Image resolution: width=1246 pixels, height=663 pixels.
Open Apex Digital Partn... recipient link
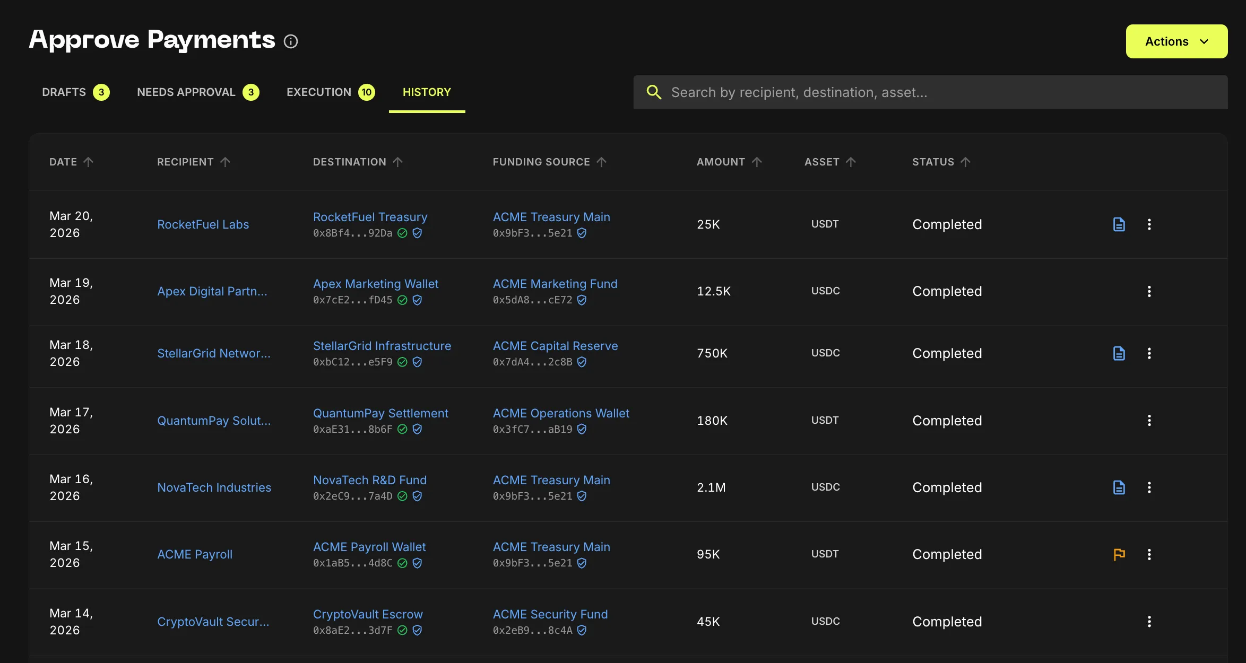(x=212, y=291)
